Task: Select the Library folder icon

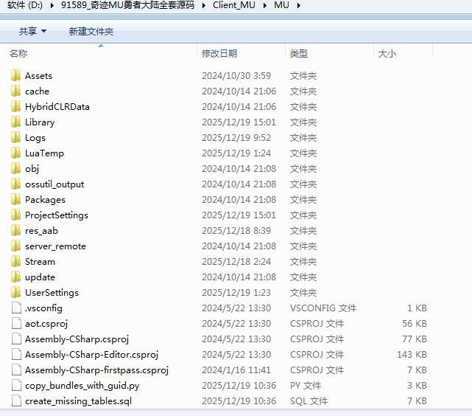Action: coord(15,122)
